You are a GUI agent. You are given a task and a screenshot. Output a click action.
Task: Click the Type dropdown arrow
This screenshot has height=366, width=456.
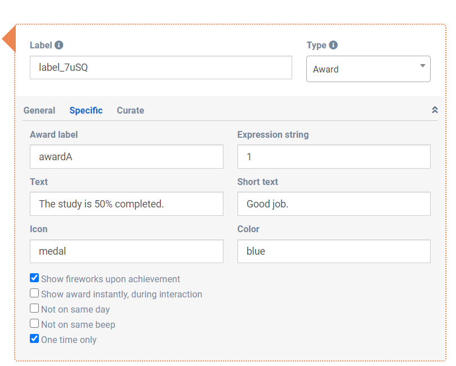point(423,66)
